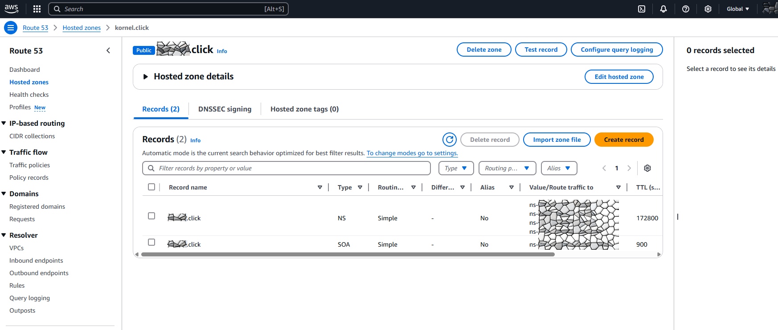Click the Delete zone button
The height and width of the screenshot is (330, 778).
click(484, 49)
